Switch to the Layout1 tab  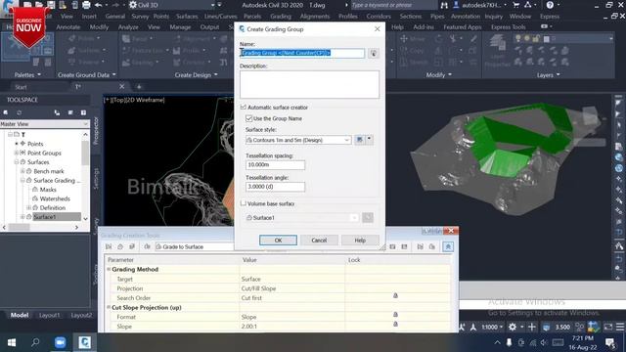(x=50, y=315)
